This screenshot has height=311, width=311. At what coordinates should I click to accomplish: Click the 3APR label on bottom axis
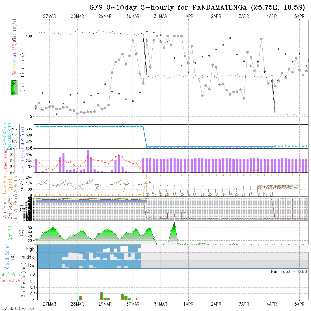coord(244,304)
